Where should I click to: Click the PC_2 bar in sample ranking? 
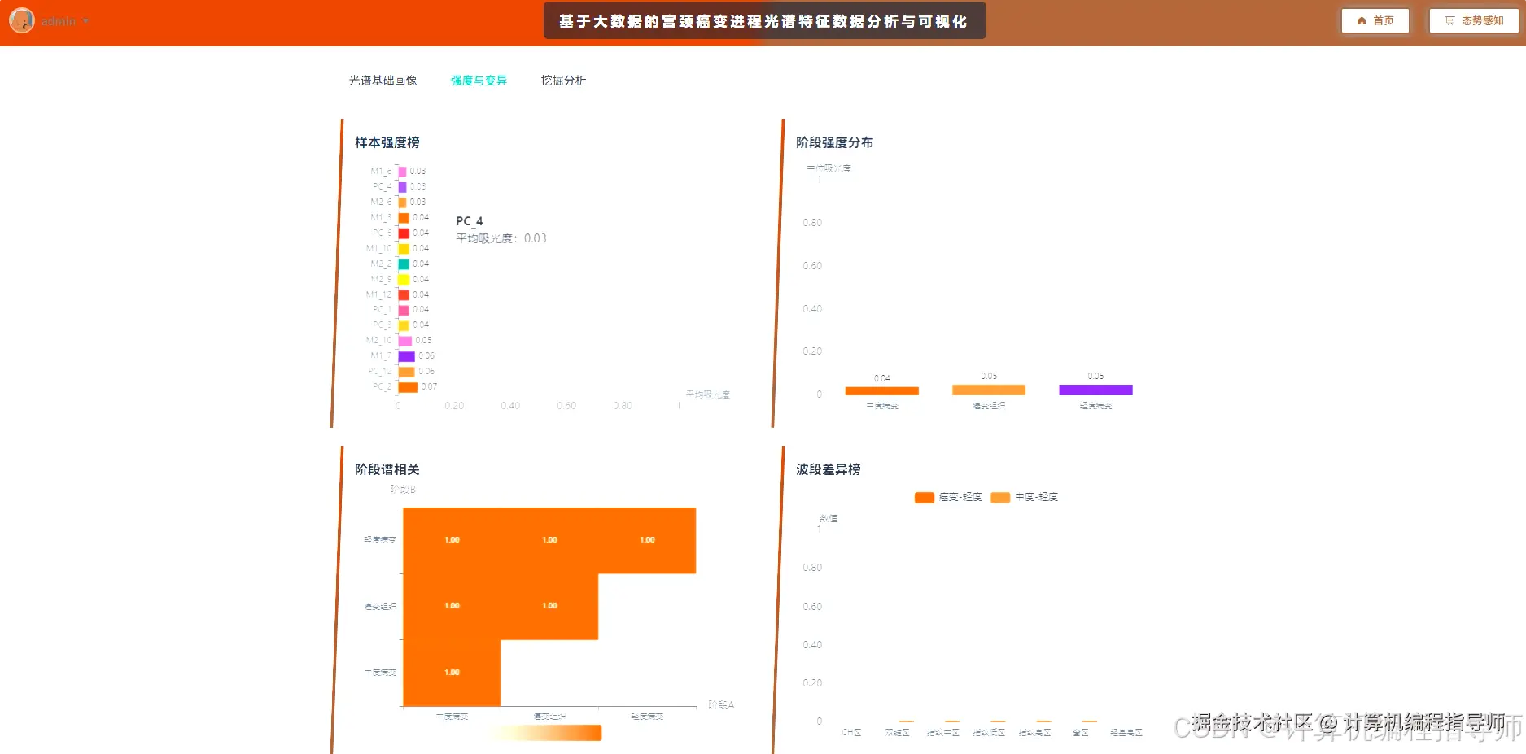tap(408, 387)
